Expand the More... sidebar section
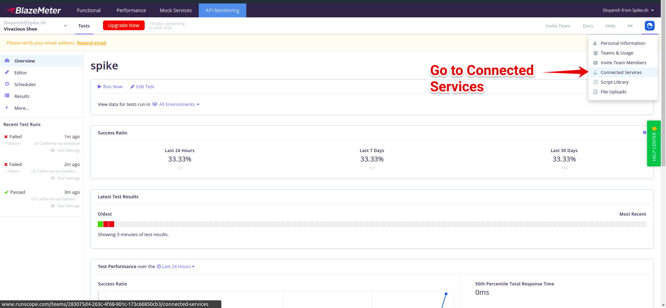The height and width of the screenshot is (308, 666). pyautogui.click(x=22, y=108)
